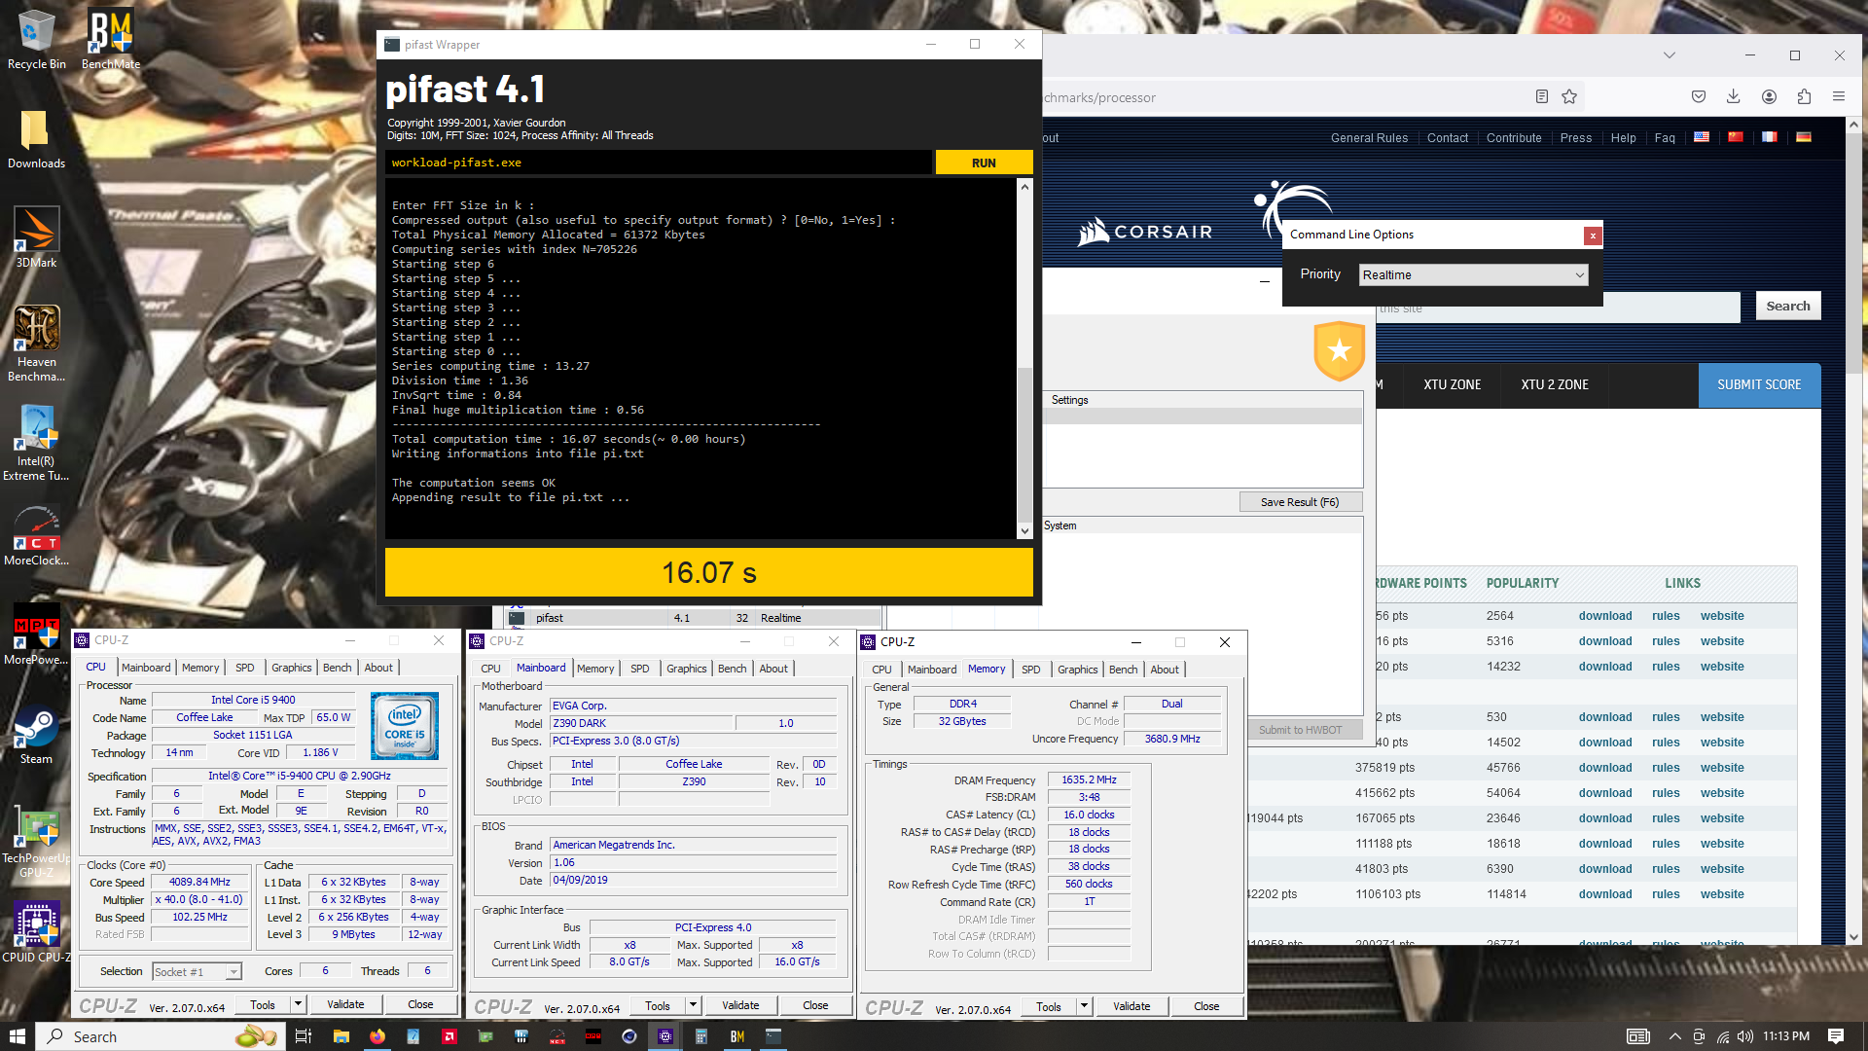Open Firefox extensions puzzle icon
1868x1051 pixels.
click(1805, 96)
